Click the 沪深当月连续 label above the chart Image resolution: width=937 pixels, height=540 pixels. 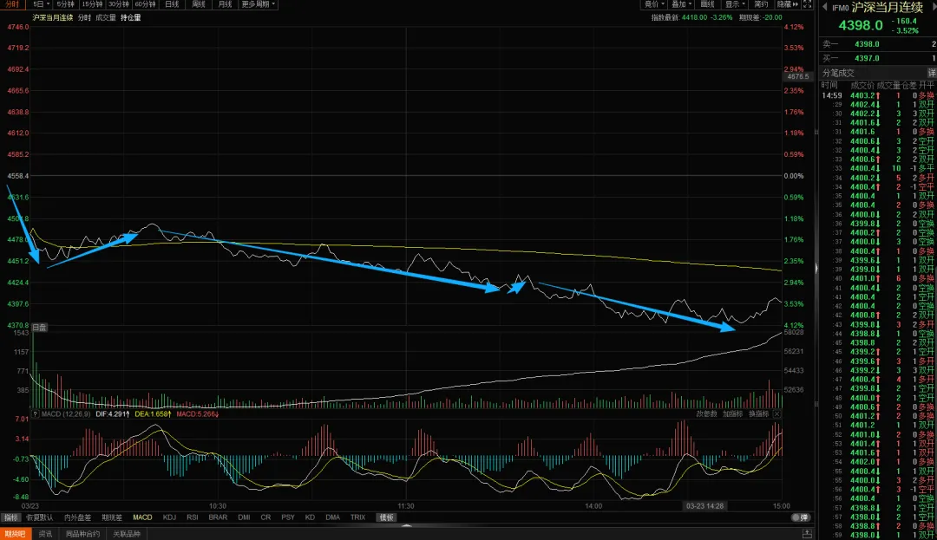point(53,18)
